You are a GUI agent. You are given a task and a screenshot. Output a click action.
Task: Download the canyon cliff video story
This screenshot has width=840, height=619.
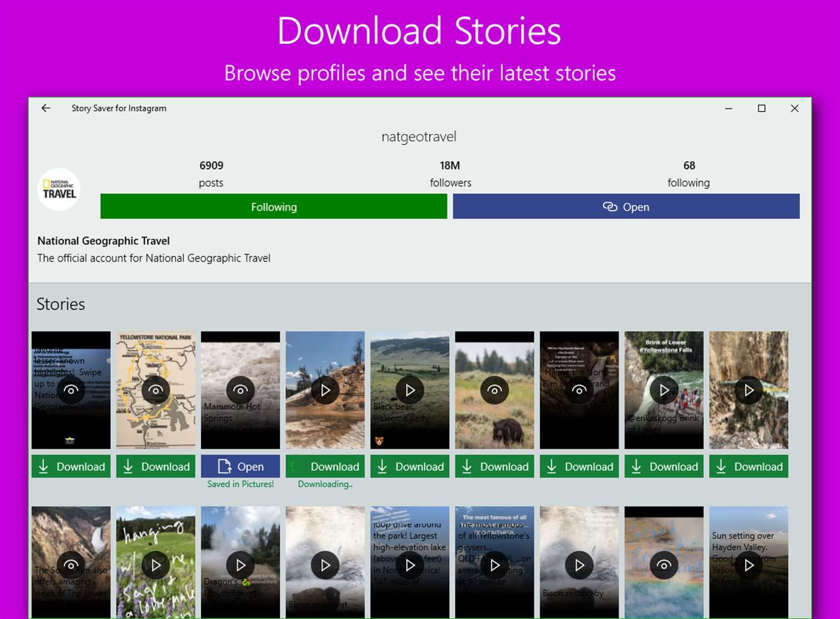748,467
